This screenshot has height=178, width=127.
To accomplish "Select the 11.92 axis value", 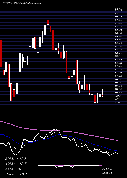I will tap(118, 63).
